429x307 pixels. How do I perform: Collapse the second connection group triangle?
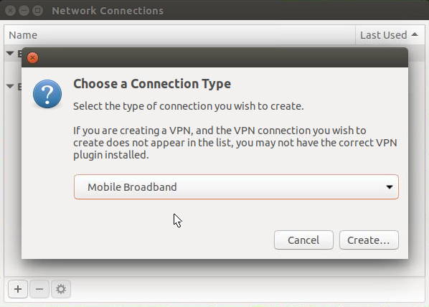tap(10, 87)
